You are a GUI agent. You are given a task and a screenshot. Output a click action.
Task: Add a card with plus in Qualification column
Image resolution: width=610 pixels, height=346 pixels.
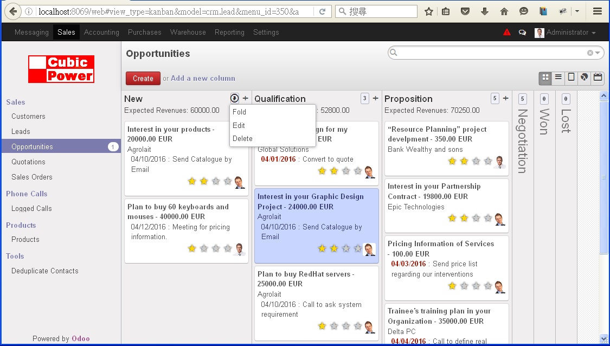(375, 98)
